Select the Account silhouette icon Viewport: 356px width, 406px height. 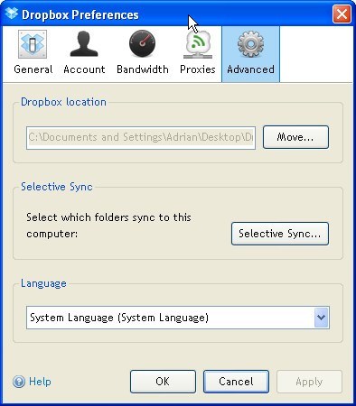pyautogui.click(x=84, y=44)
